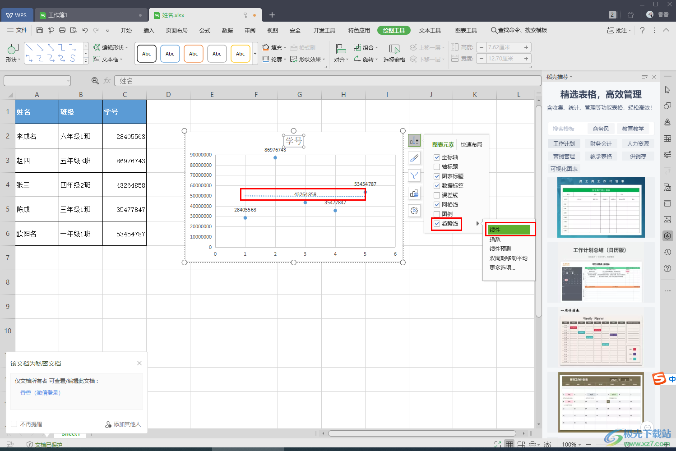Open the 插入 ribbon tab
676x451 pixels.
point(148,30)
